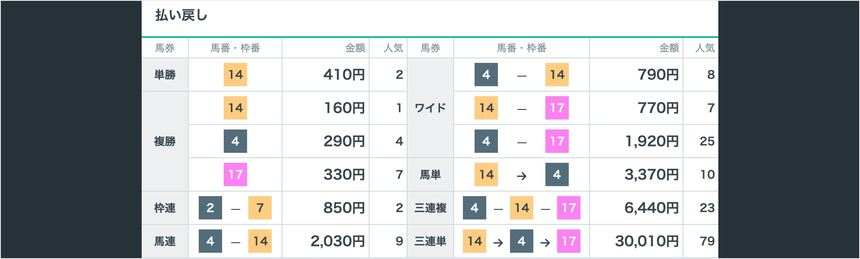The image size is (860, 259).
Task: Click the orange 7 badge in 枠連 row
Action: tap(260, 208)
